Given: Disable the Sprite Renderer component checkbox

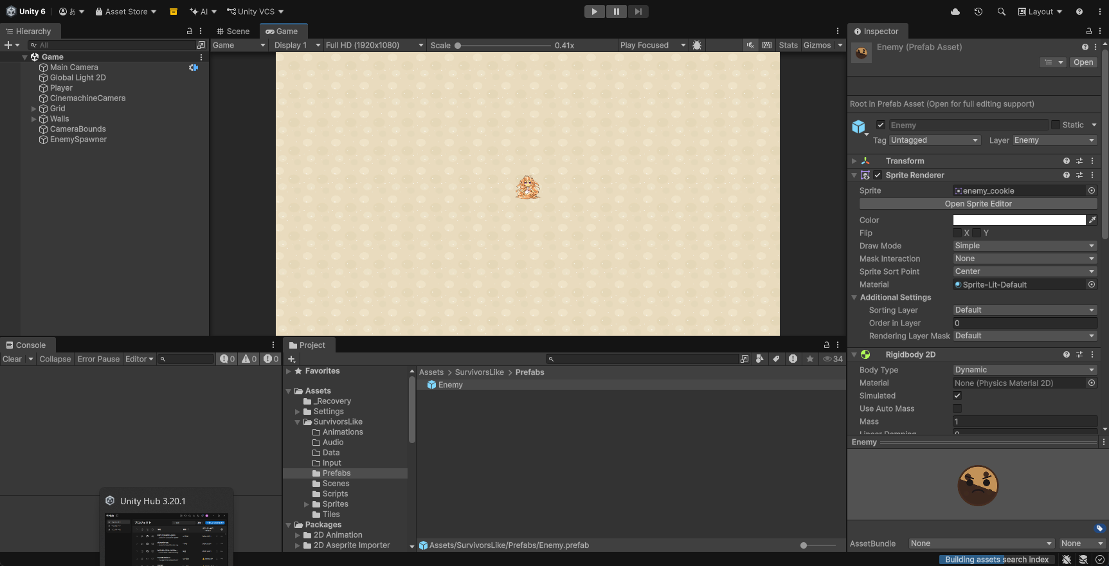Looking at the screenshot, I should tap(878, 175).
